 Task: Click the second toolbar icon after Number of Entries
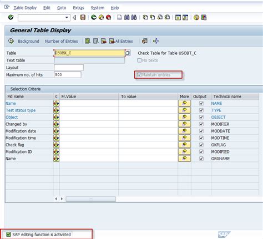point(95,41)
